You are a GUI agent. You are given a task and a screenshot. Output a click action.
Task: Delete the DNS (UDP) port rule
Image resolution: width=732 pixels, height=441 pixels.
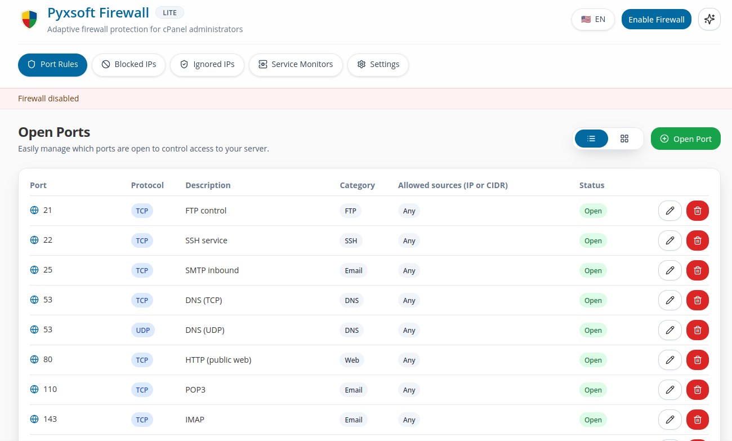(x=697, y=330)
